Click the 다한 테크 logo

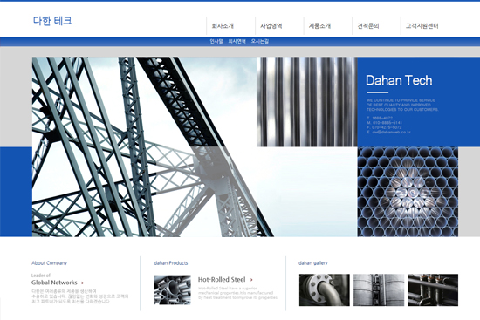click(x=52, y=21)
